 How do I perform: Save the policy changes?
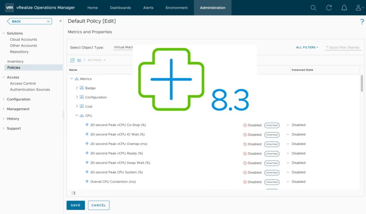click(75, 205)
